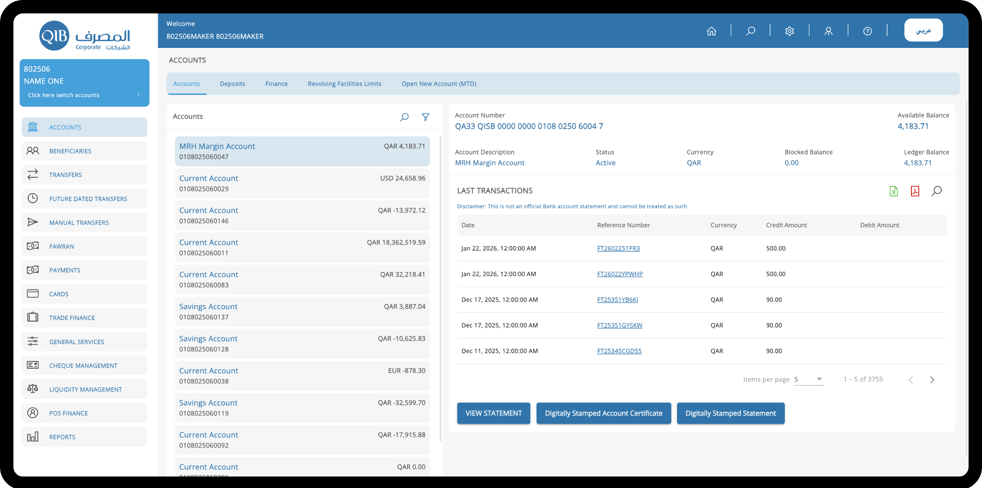982x488 pixels.
Task: Open the Items per page dropdown
Action: [x=809, y=379]
